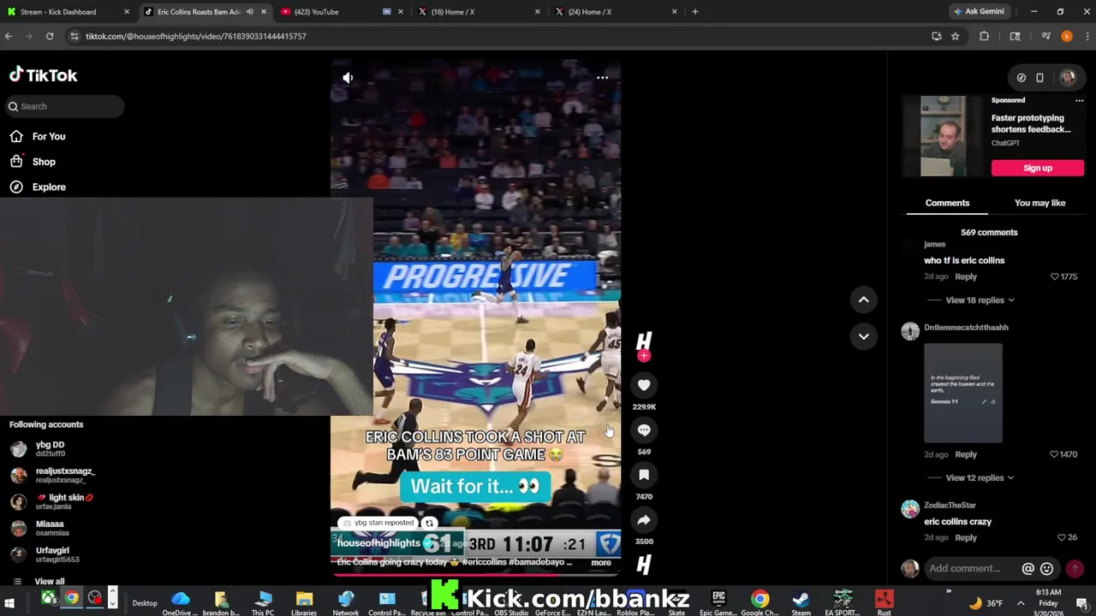Open sponsored ad options menu
The width and height of the screenshot is (1096, 616).
(x=1079, y=100)
